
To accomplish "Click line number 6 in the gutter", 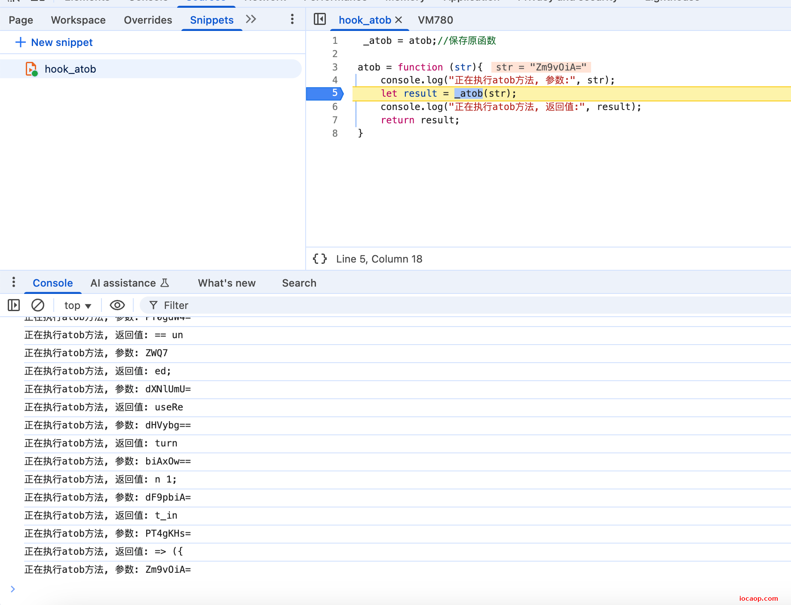I will 335,107.
